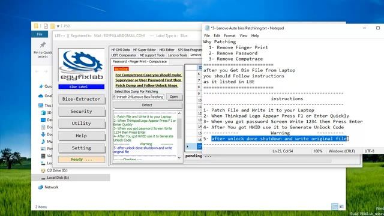384x216 pixels.
Task: Click the 'UTF-8' encoding status entry
Action: coord(370,151)
